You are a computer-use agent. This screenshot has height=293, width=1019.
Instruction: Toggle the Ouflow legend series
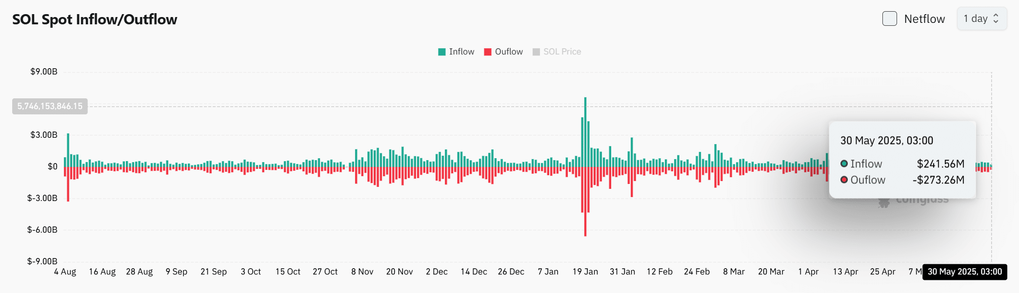point(503,52)
